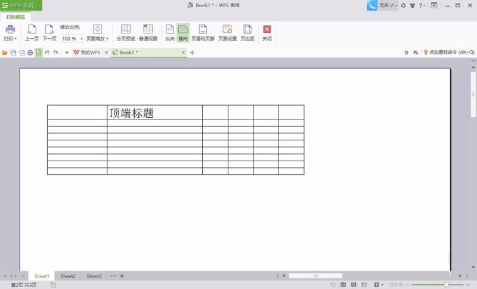Open 页面设置 page setup

point(227,33)
